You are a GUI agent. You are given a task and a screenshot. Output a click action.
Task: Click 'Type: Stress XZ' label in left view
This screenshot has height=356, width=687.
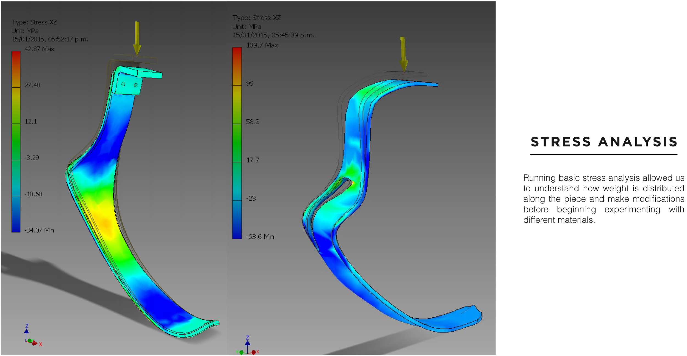coord(34,22)
